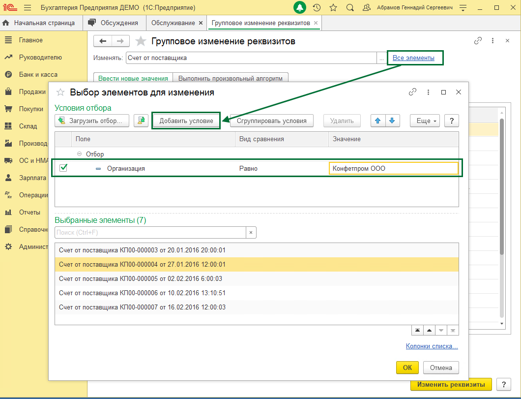Click the save filter icon button
The height and width of the screenshot is (399, 521).
141,121
